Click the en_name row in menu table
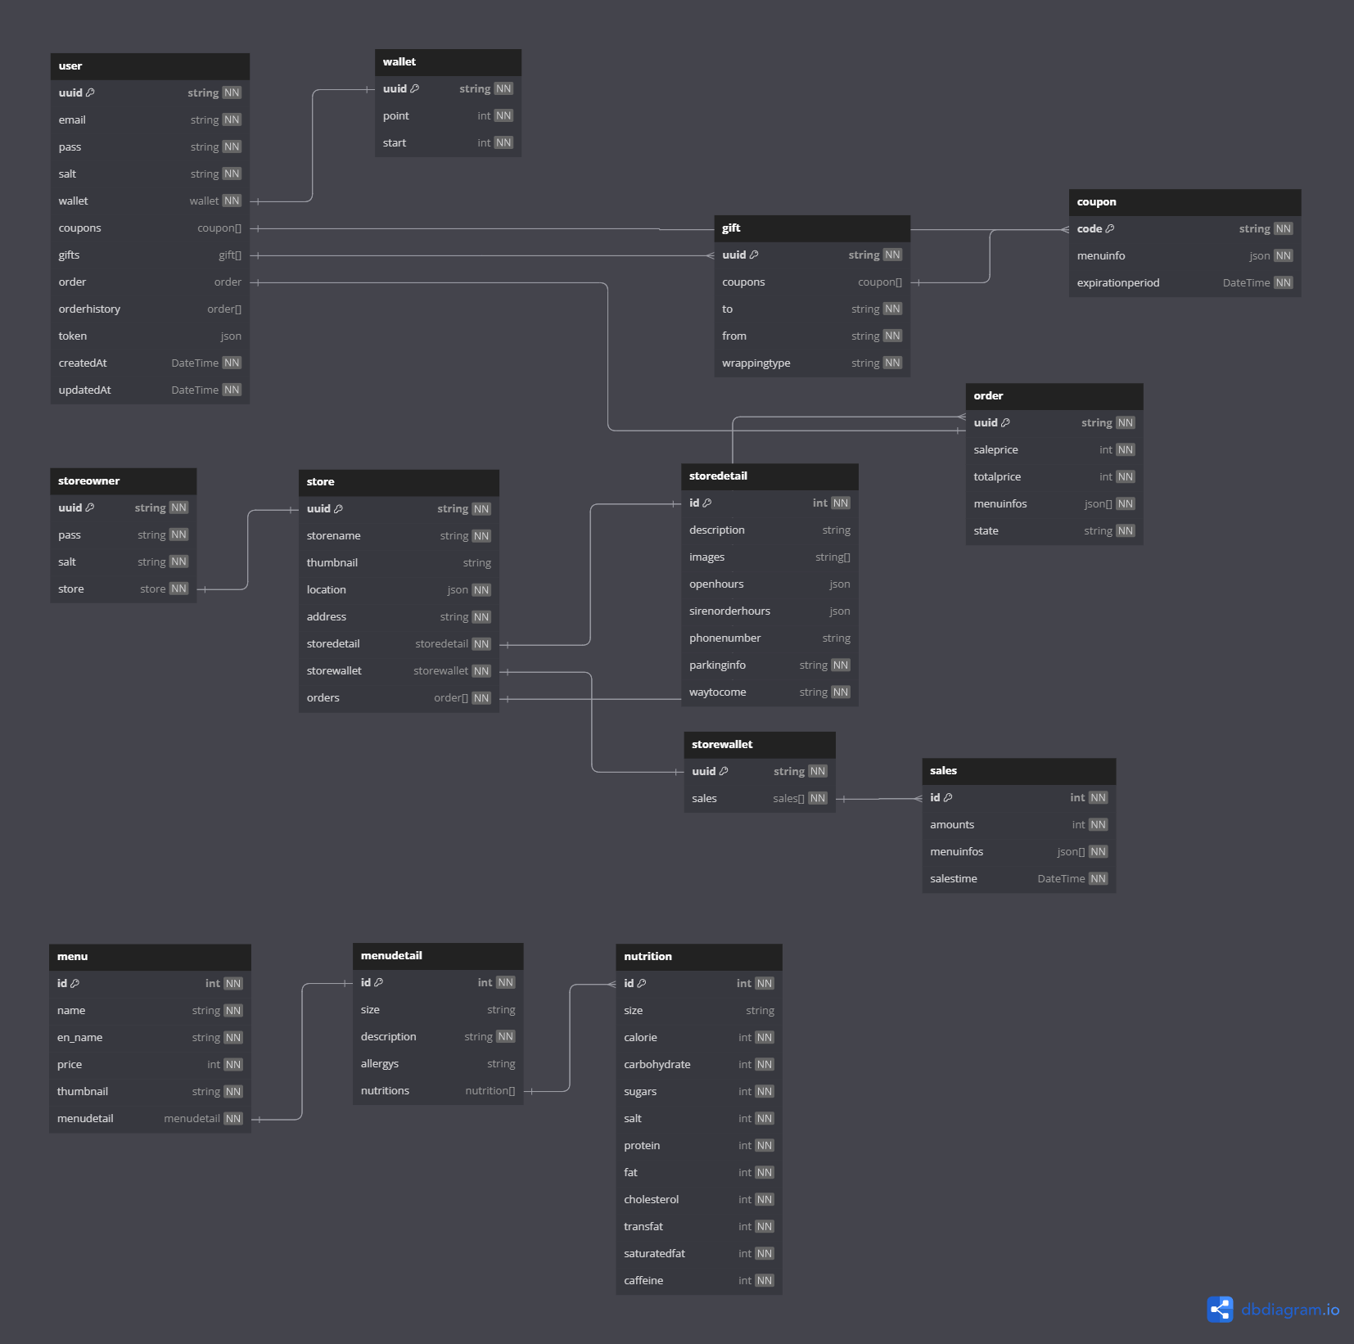1354x1344 pixels. [x=150, y=1038]
